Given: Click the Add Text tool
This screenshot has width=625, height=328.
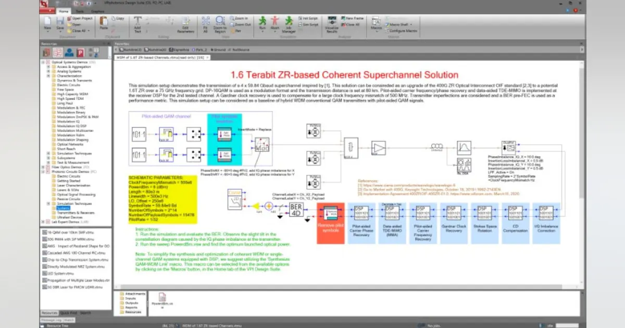Looking at the screenshot, I should [137, 24].
